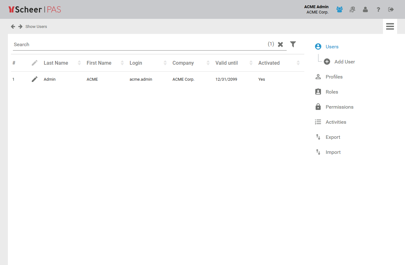
Task: Clear the search with the X icon
Action: [280, 44]
